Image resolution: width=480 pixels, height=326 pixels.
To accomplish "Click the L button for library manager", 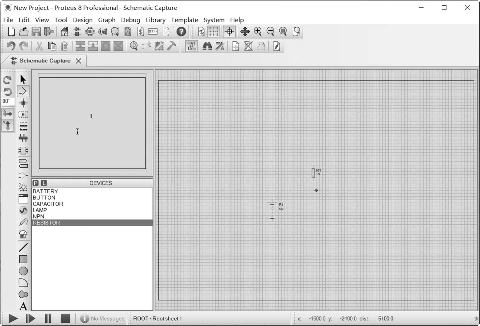I will pyautogui.click(x=44, y=183).
